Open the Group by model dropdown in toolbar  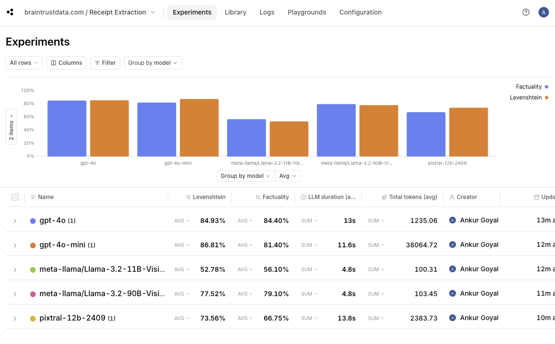(153, 63)
